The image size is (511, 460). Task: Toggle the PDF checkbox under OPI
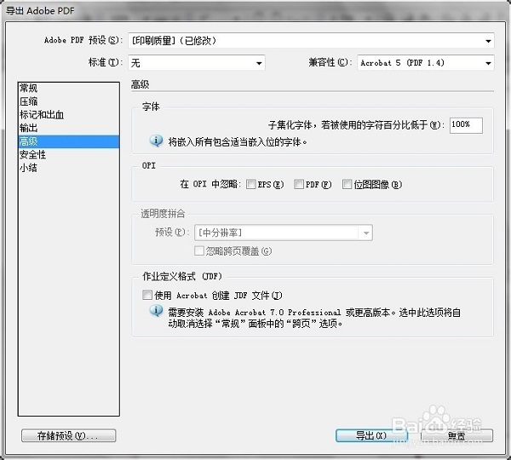pyautogui.click(x=299, y=184)
